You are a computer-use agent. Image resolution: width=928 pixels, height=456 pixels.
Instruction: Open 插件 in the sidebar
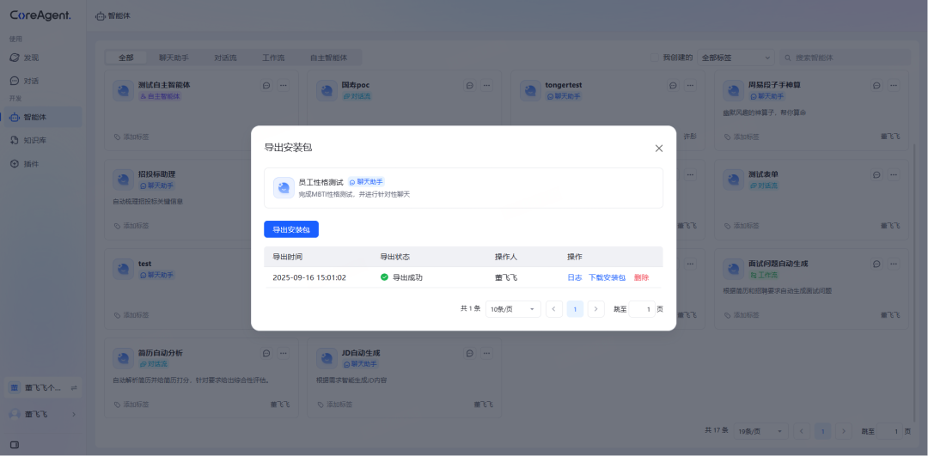(x=43, y=164)
